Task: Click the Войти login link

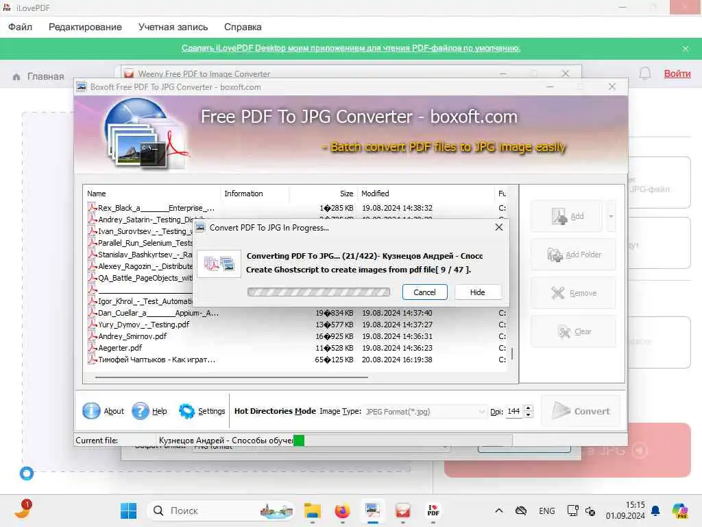Action: click(x=677, y=73)
